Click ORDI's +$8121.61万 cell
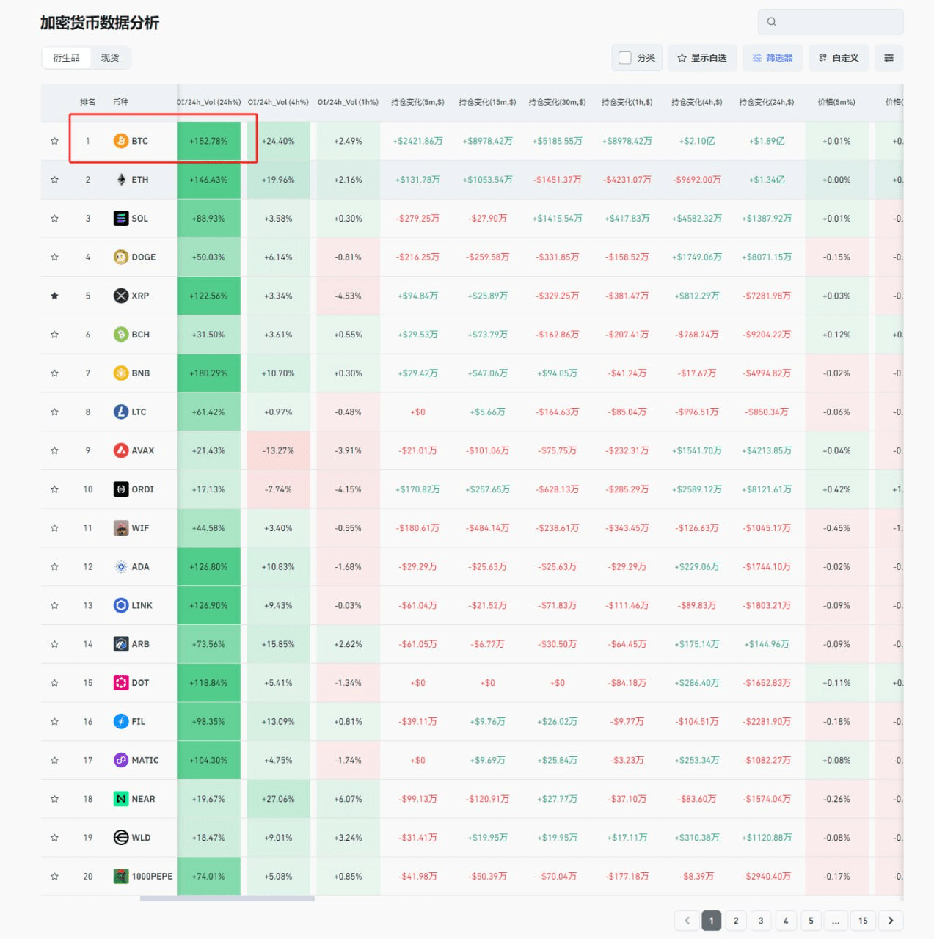The width and height of the screenshot is (934, 939). [x=766, y=489]
